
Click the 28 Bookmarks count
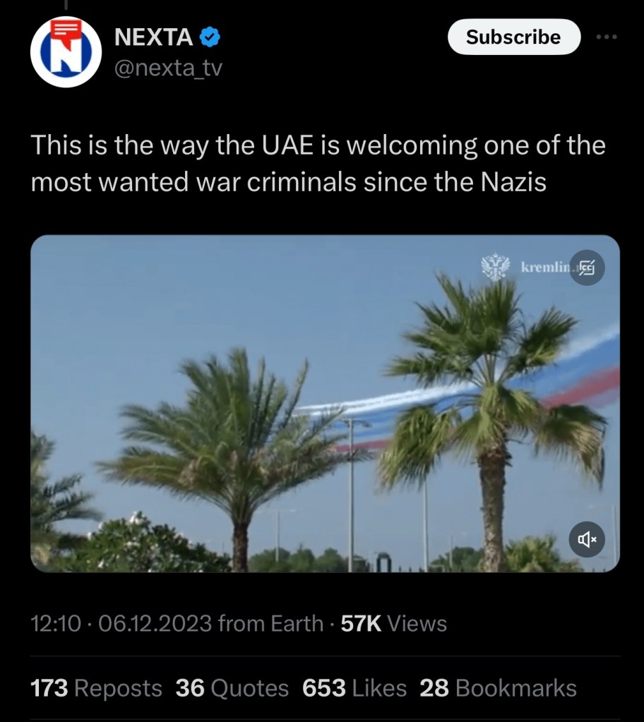point(497,688)
